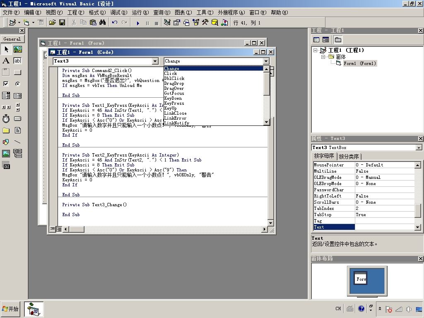Toggle Folders in project panel
The image size is (424, 318).
338,40
